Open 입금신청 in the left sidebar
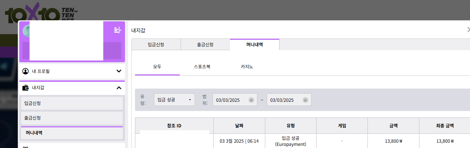The width and height of the screenshot is (470, 148). [x=72, y=103]
